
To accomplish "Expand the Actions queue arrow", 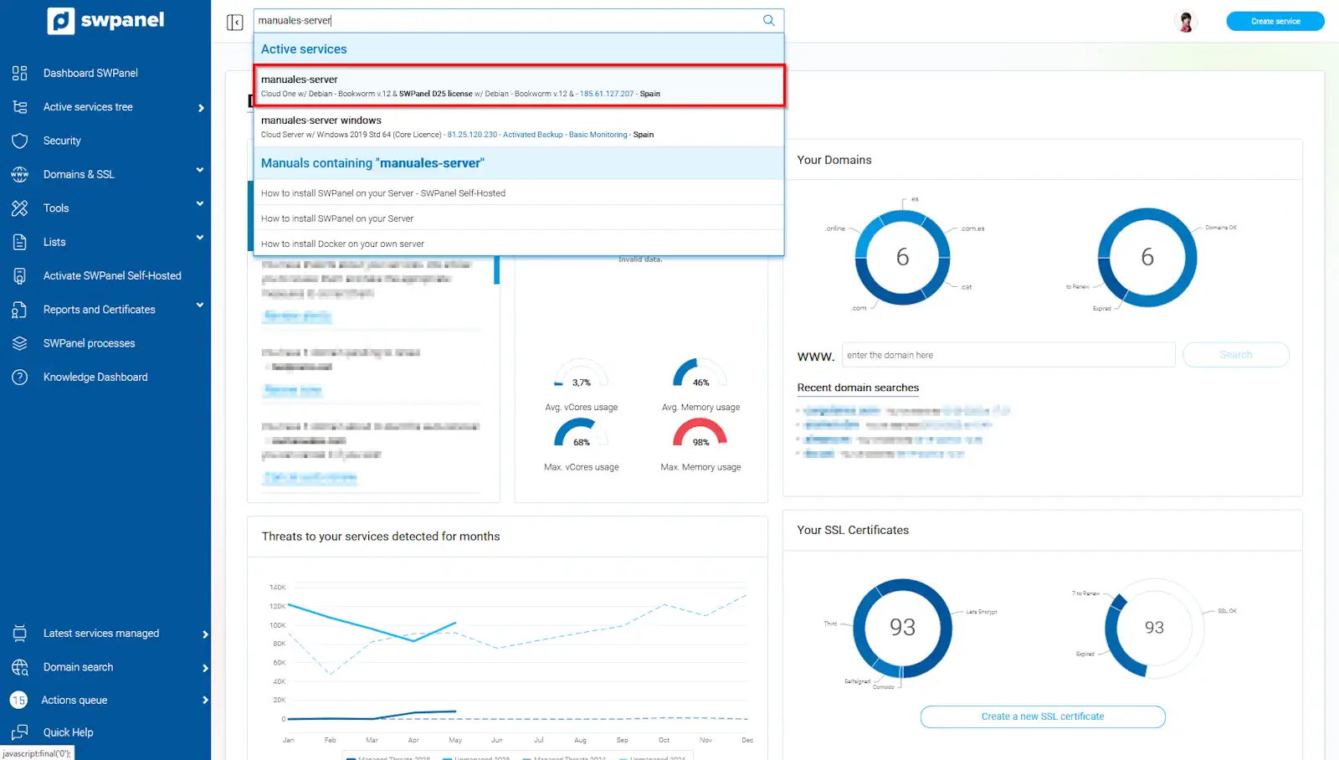I will coord(205,700).
